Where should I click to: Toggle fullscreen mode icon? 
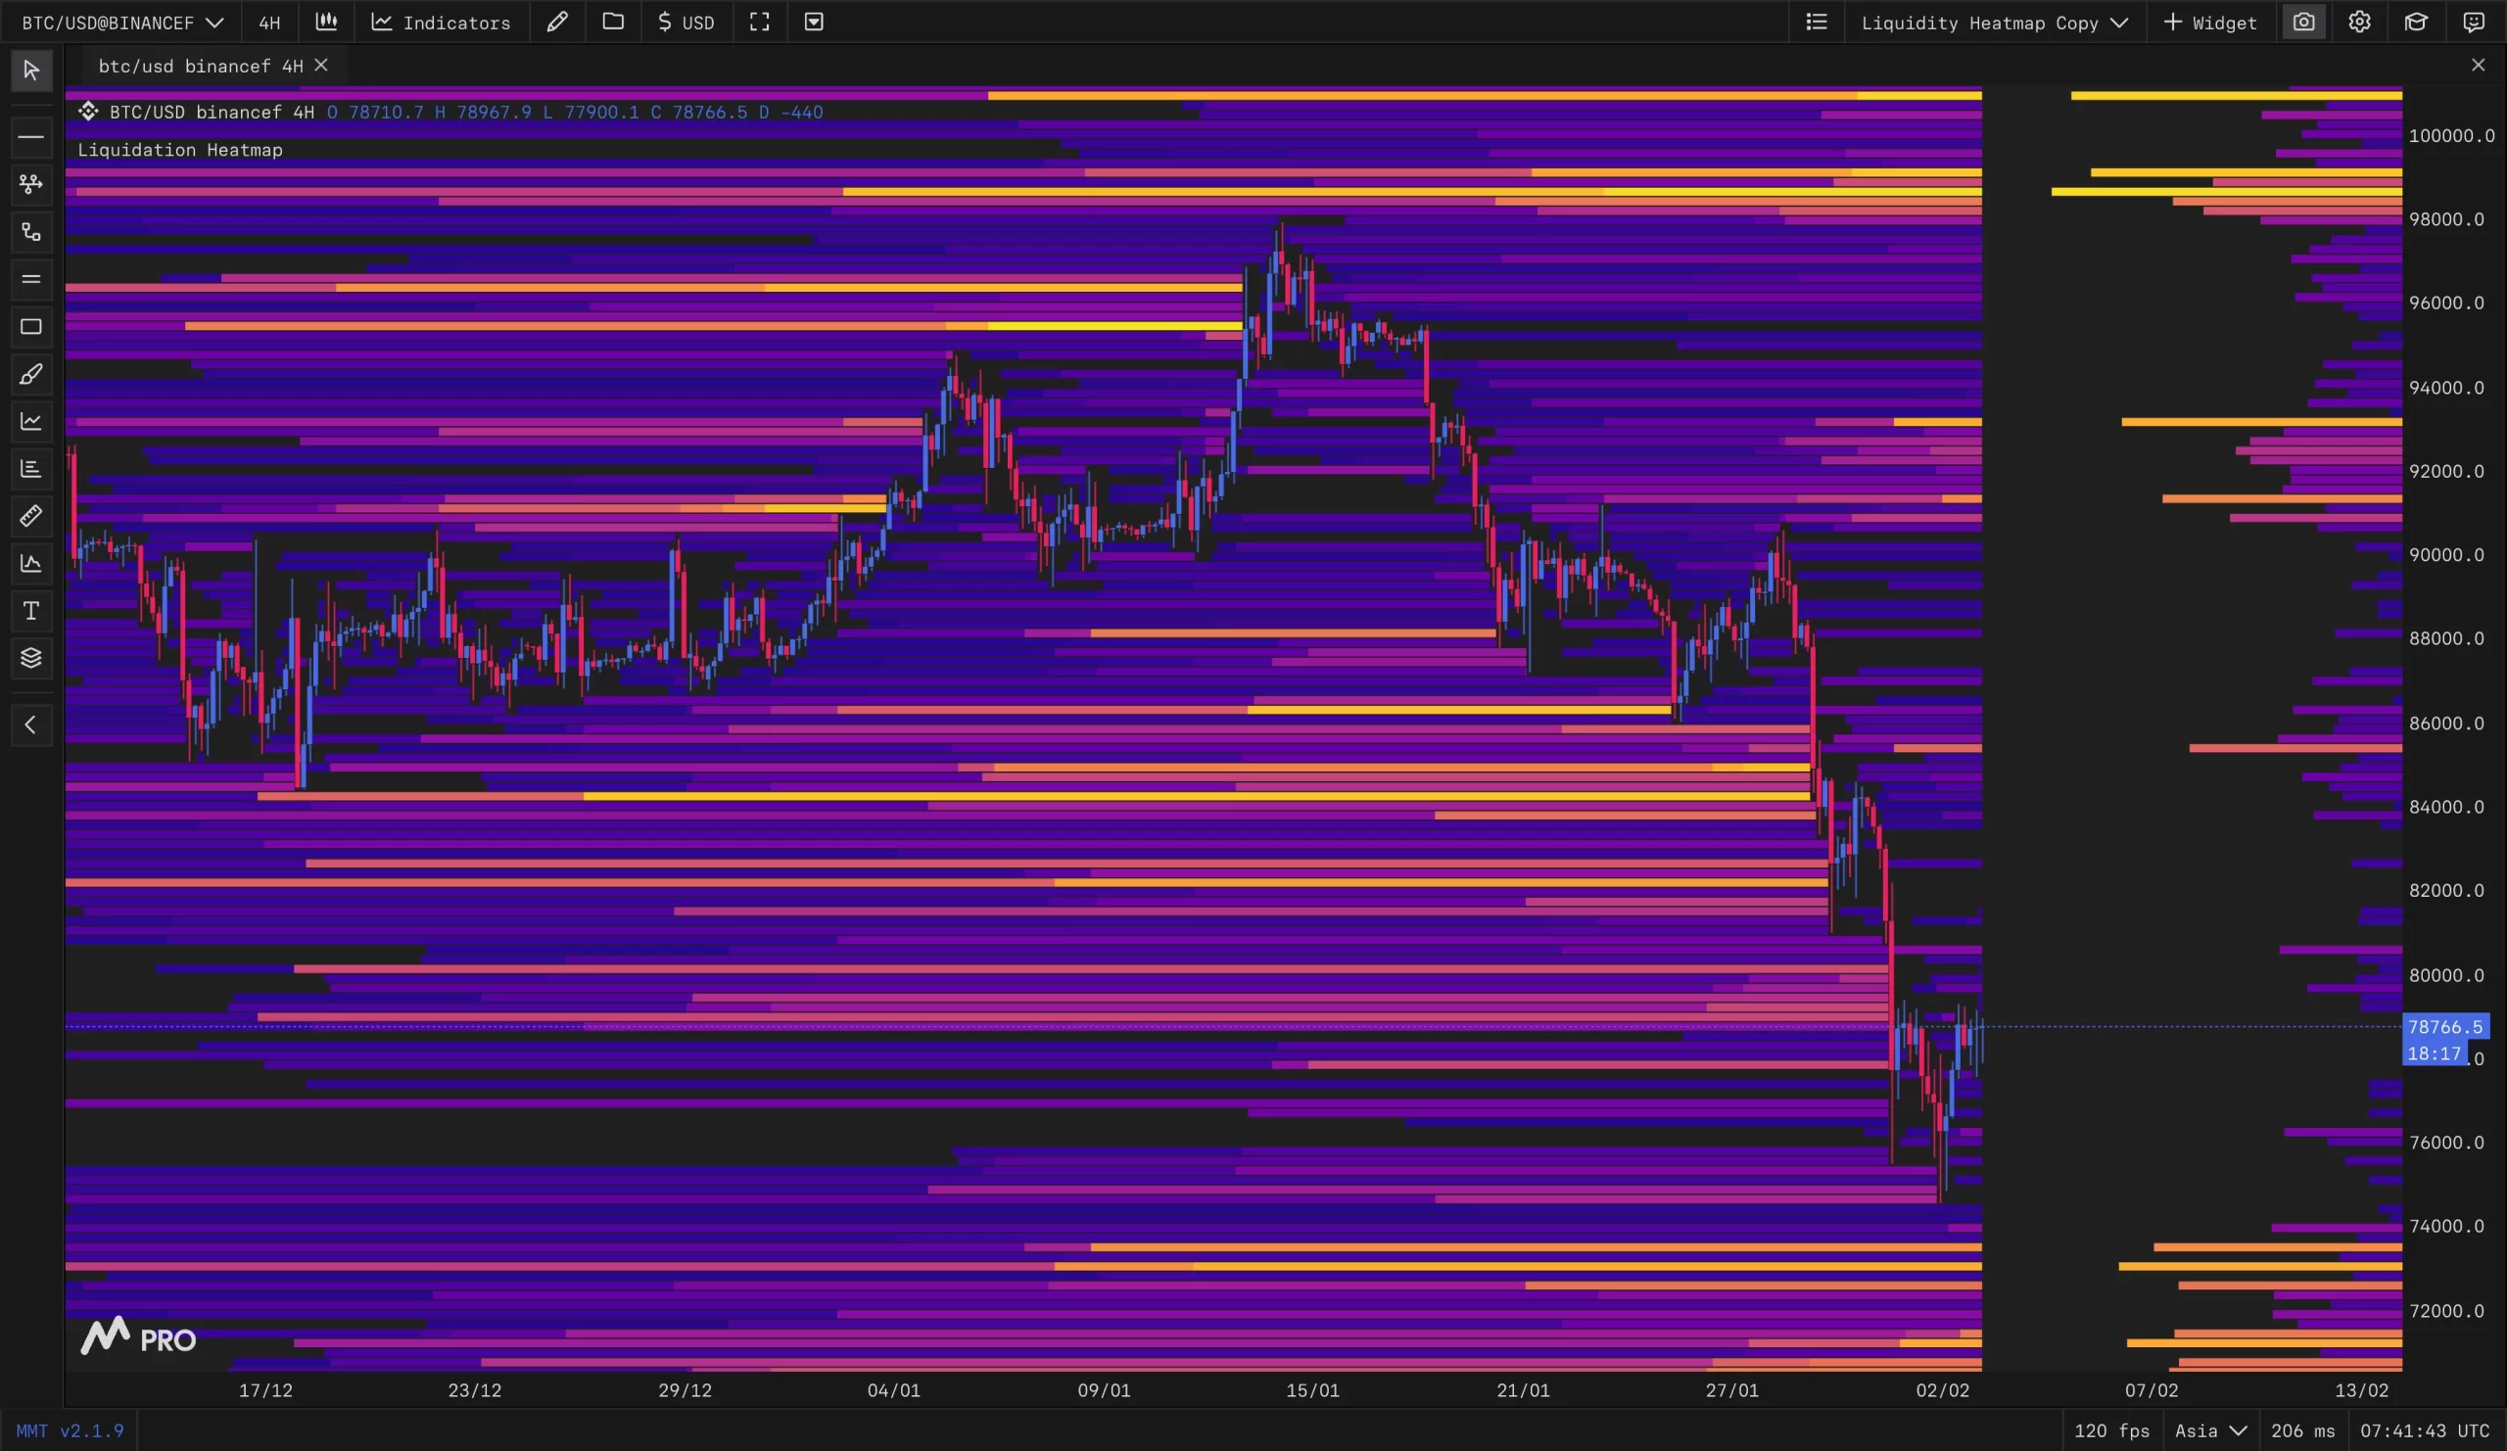click(759, 22)
